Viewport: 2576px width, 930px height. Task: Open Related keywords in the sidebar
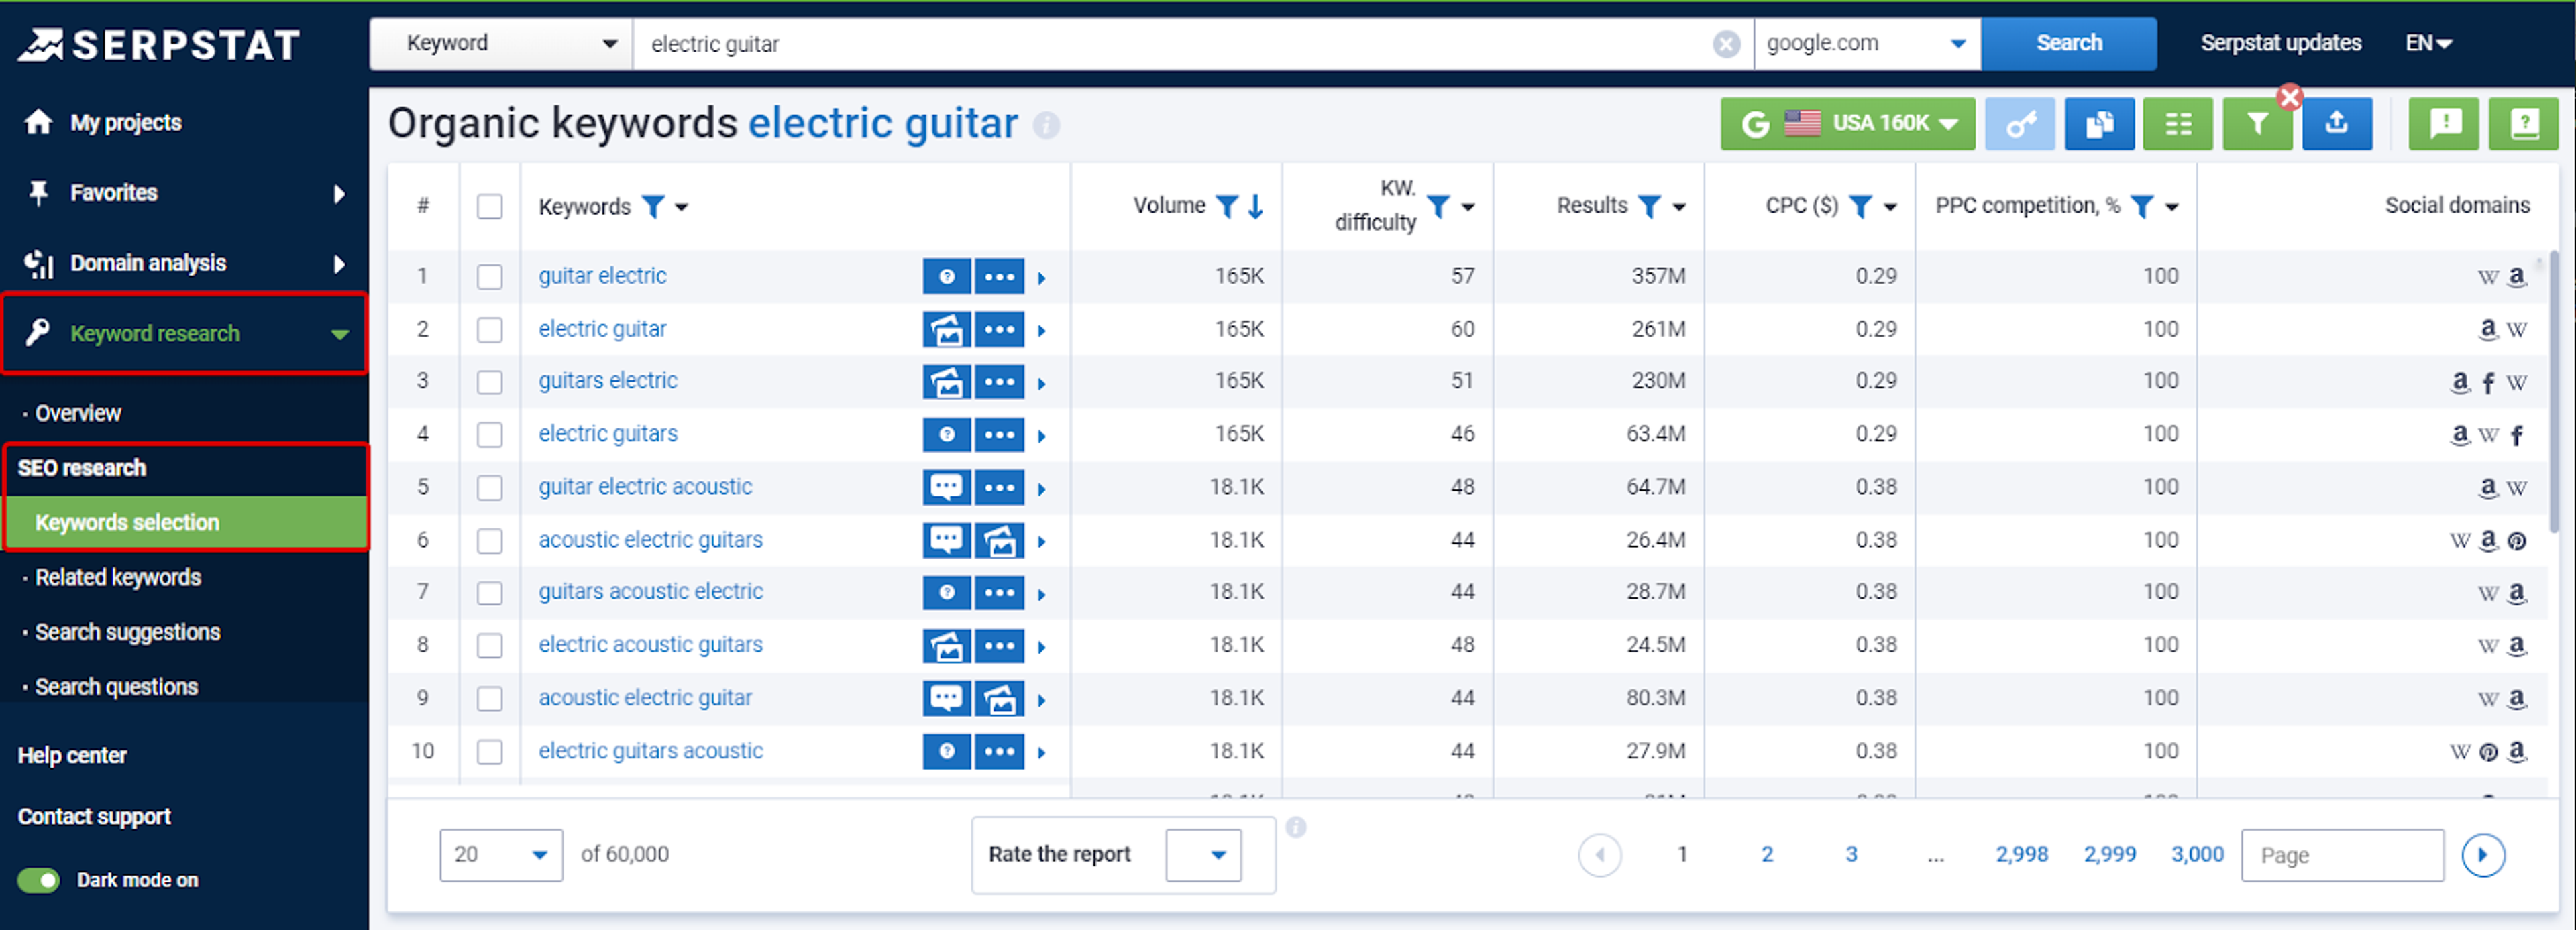tap(118, 578)
